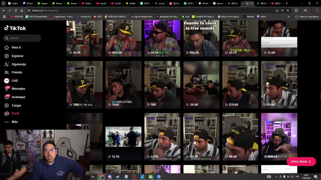
Task: Open the YOUTUBE bookmark
Action: pos(17,17)
